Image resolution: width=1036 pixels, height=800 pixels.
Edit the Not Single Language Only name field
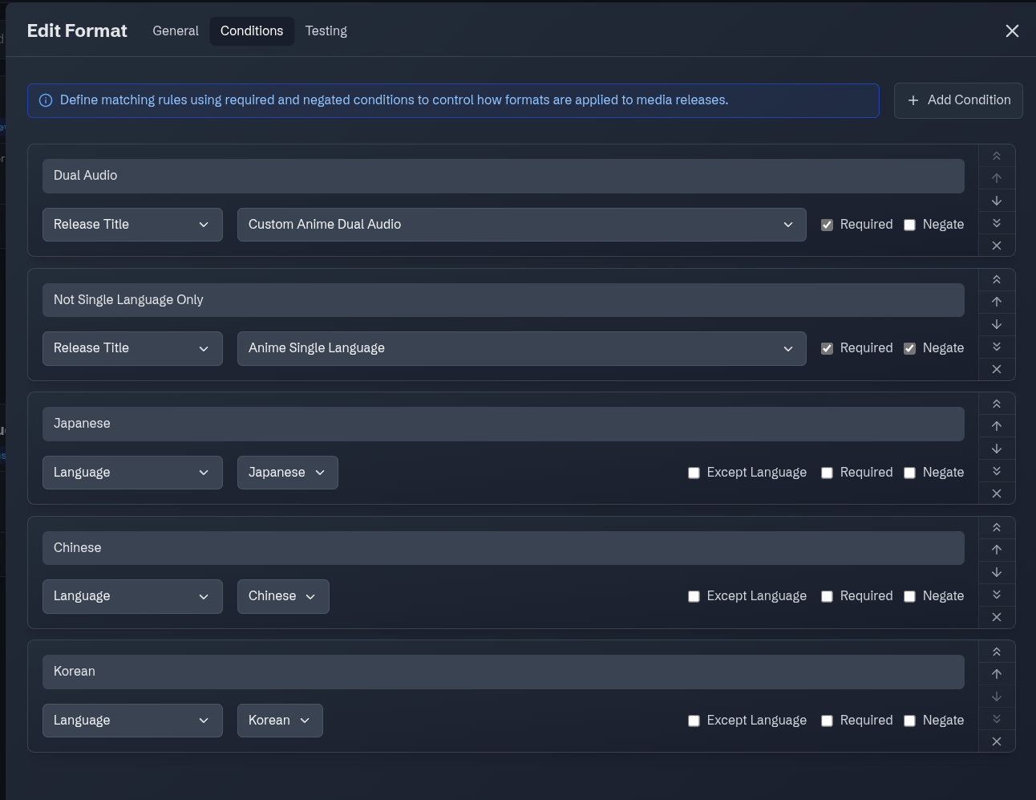pos(503,300)
